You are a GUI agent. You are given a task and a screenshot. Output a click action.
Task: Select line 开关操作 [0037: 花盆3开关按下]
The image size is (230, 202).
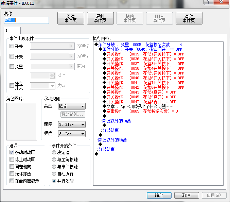pos(143,64)
